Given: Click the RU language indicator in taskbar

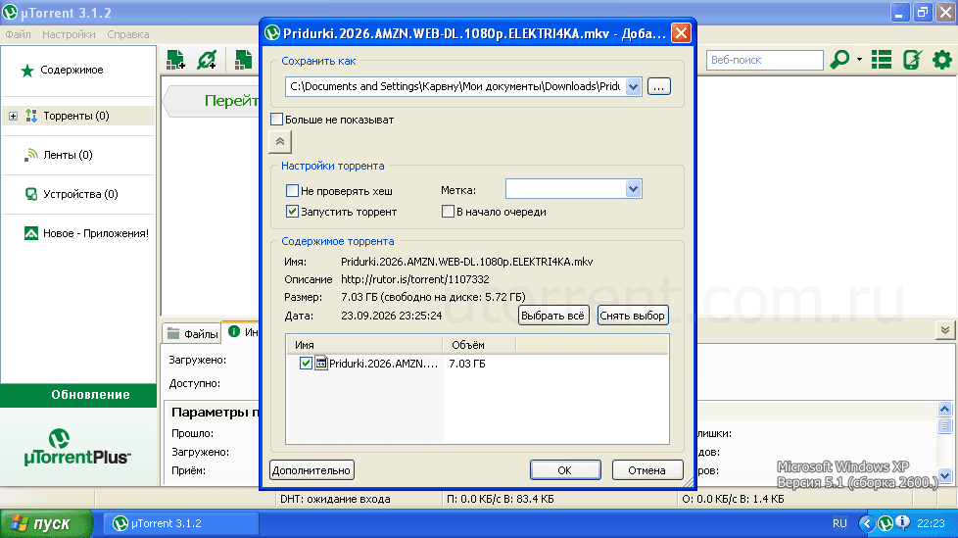Looking at the screenshot, I should coord(839,523).
